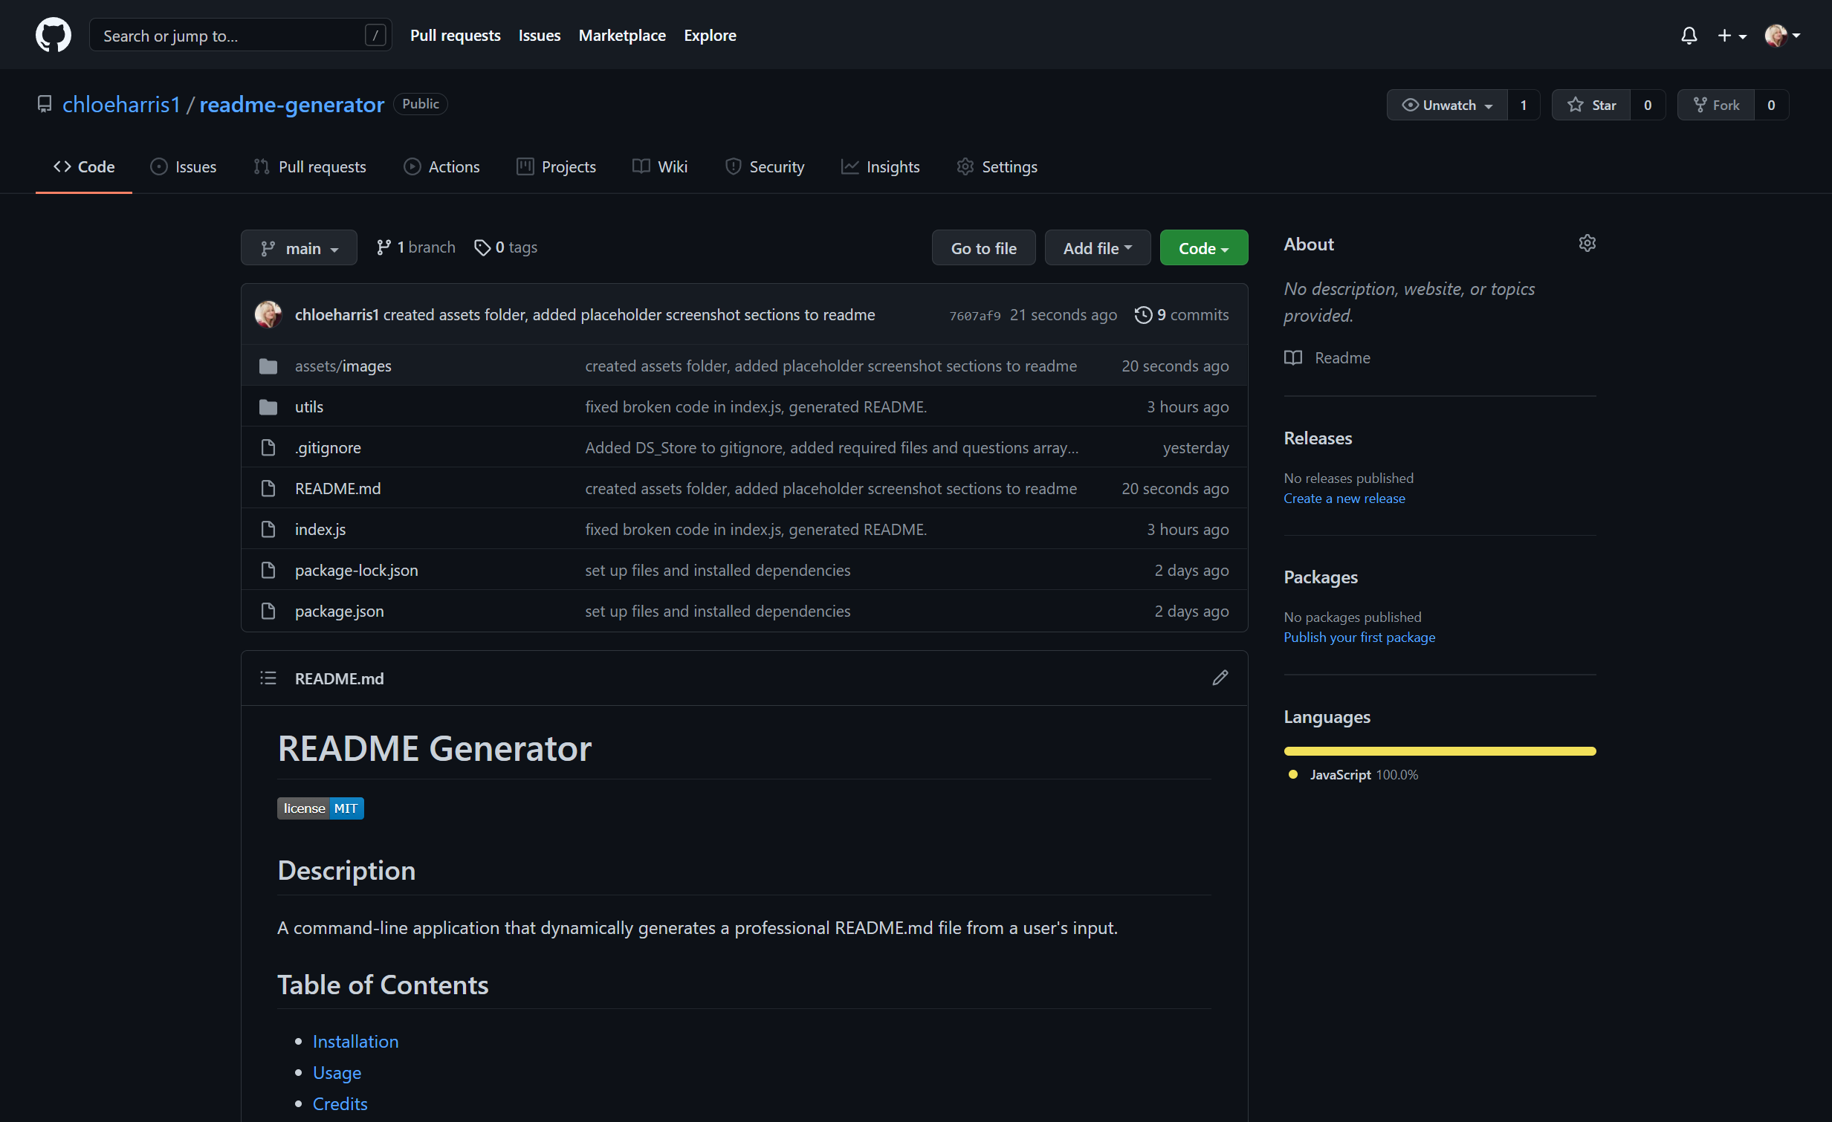Open the green Code dropdown
This screenshot has height=1122, width=1832.
tap(1203, 247)
